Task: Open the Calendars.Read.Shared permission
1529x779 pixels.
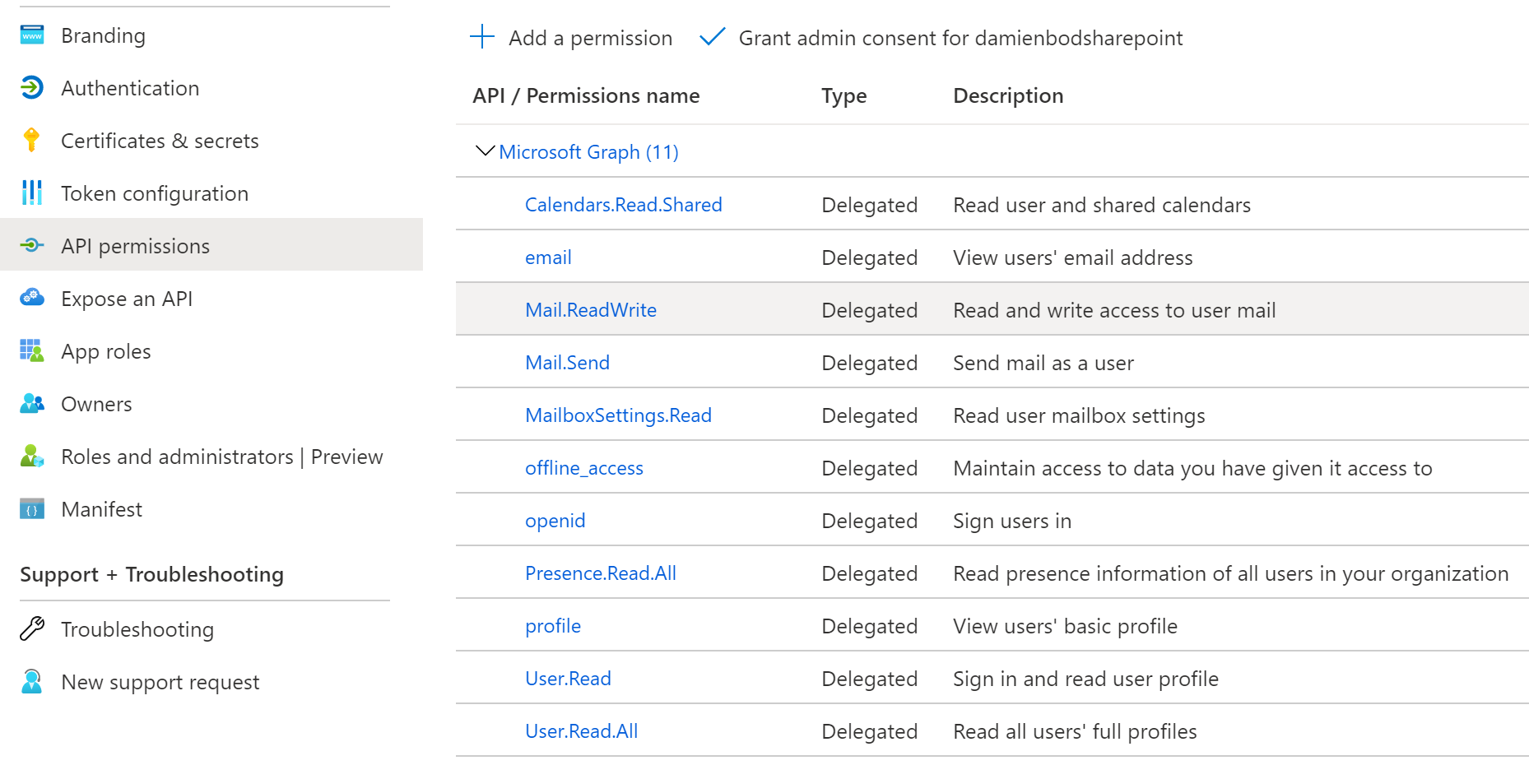Action: click(623, 205)
